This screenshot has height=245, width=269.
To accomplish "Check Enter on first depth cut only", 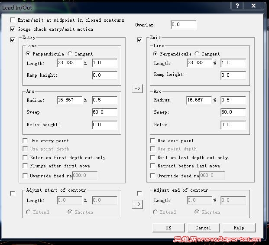I will click(25, 157).
